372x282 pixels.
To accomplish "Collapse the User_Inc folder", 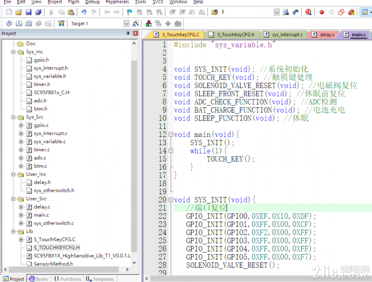I will (x=13, y=174).
